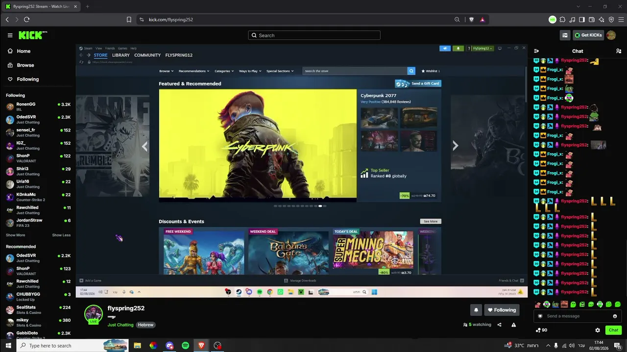Click the Windows taskbar search box
The image size is (627, 352).
(x=73, y=346)
